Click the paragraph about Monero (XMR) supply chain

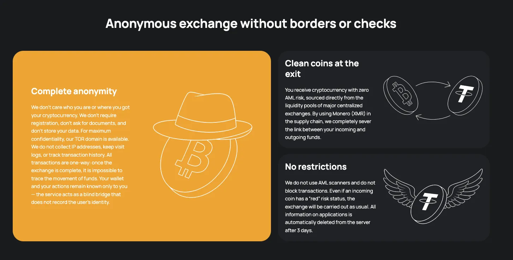point(328,114)
